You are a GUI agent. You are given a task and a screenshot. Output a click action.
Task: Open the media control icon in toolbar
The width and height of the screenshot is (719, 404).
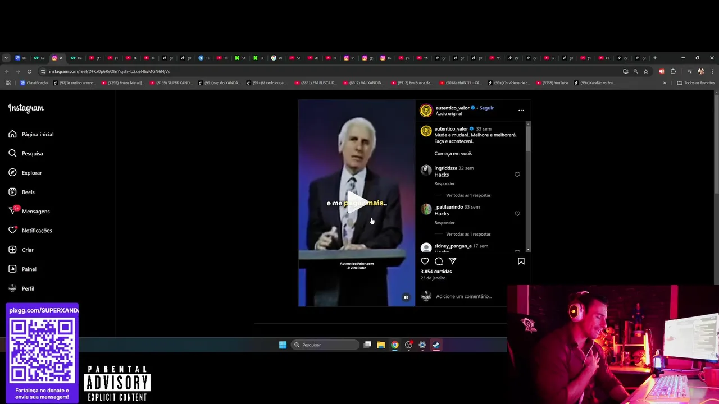click(x=689, y=71)
